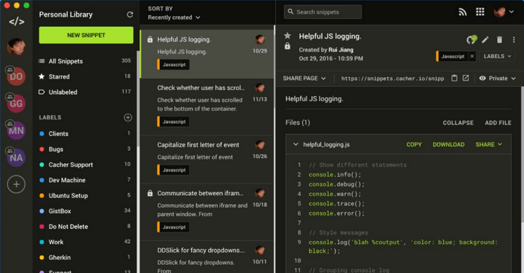
Task: Click ADD FILE
Action: [x=498, y=122]
